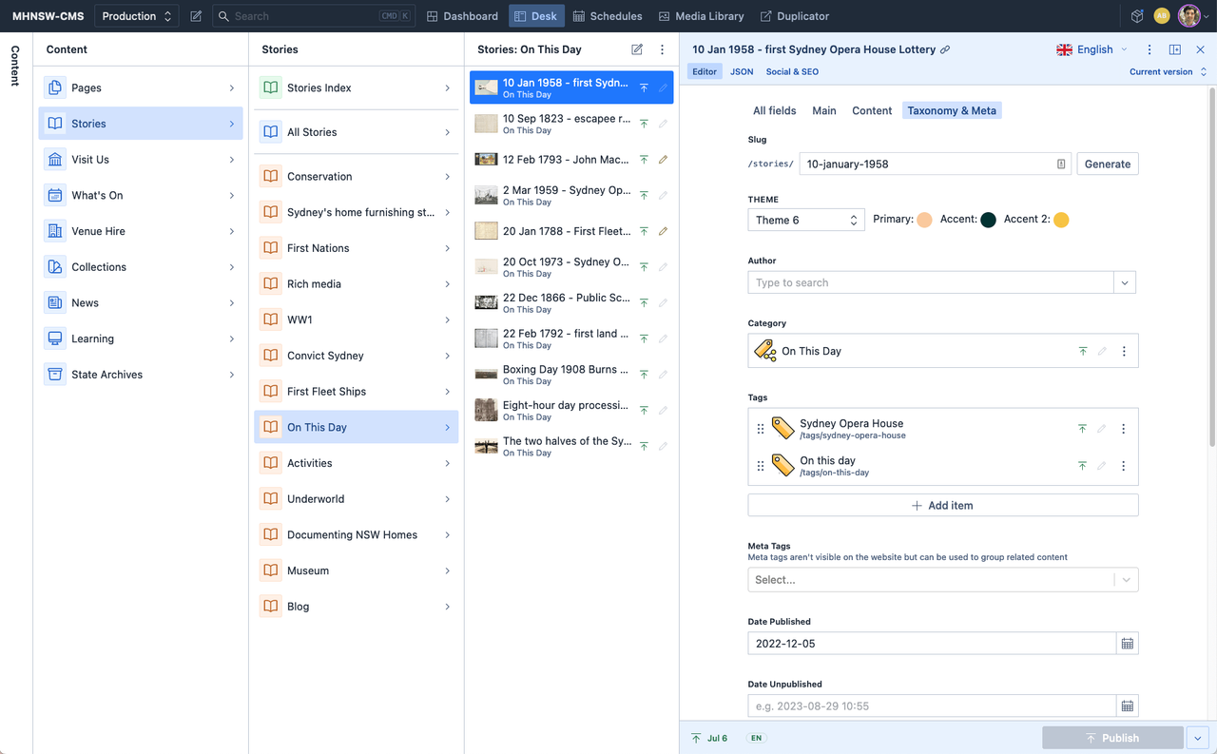The width and height of the screenshot is (1217, 754).
Task: Click the Accent dark color swatch
Action: pos(988,220)
